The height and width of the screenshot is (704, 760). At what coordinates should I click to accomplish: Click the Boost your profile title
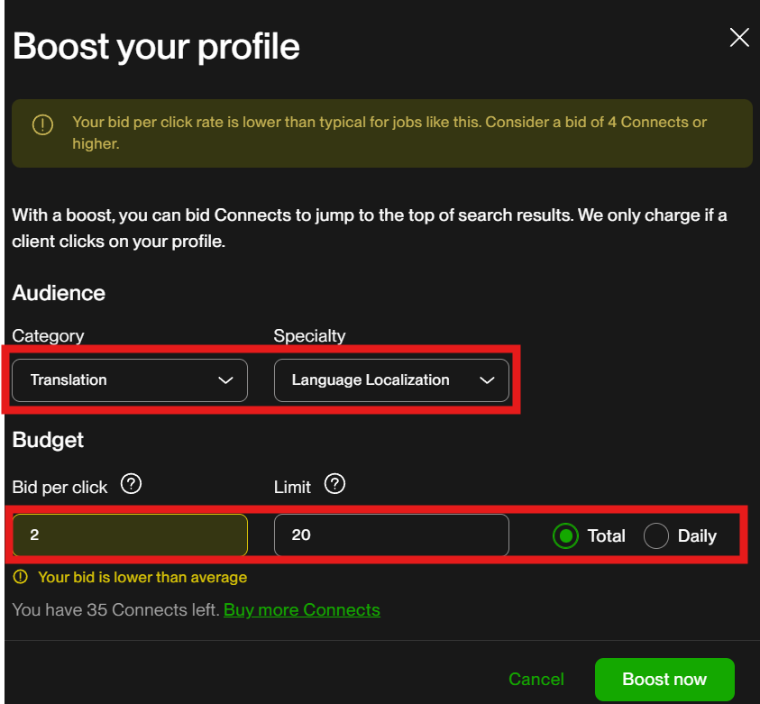[x=155, y=46]
